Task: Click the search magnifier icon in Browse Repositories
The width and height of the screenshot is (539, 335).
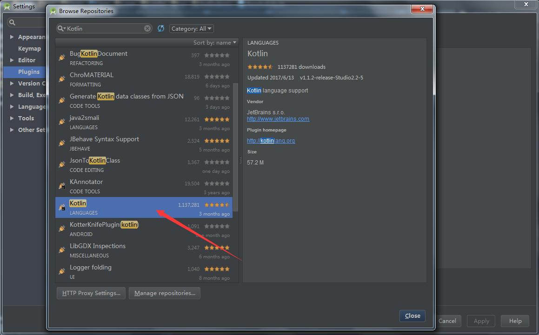Action: click(x=61, y=28)
